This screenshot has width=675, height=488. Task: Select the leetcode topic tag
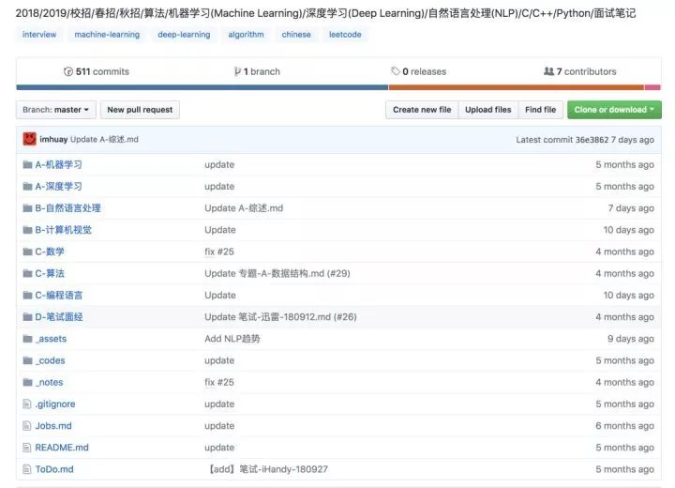tap(345, 35)
